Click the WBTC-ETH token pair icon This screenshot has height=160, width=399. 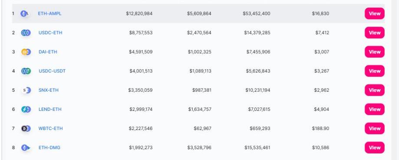pyautogui.click(x=26, y=128)
